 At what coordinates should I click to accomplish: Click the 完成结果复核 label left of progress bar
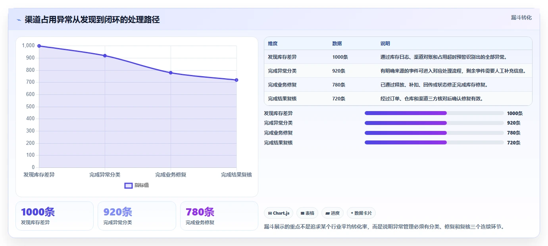pyautogui.click(x=278, y=142)
